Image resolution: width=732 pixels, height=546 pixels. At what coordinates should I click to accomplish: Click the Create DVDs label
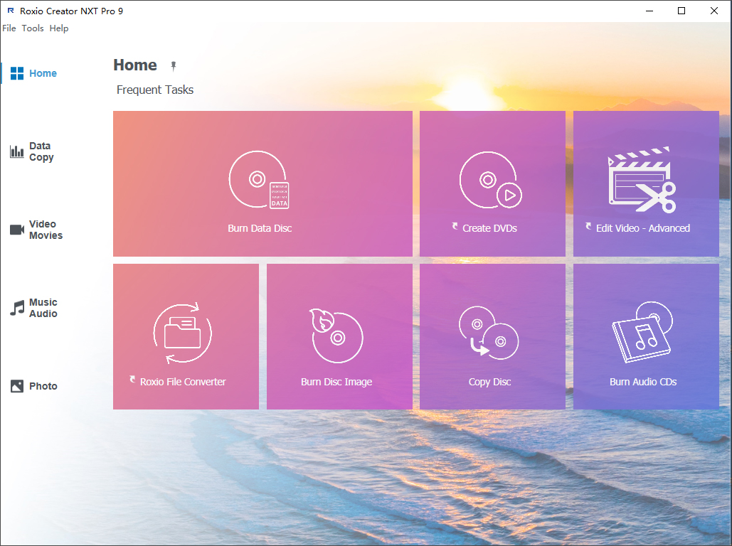(x=489, y=228)
